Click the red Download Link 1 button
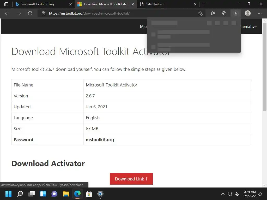The image size is (267, 200). (x=131, y=179)
